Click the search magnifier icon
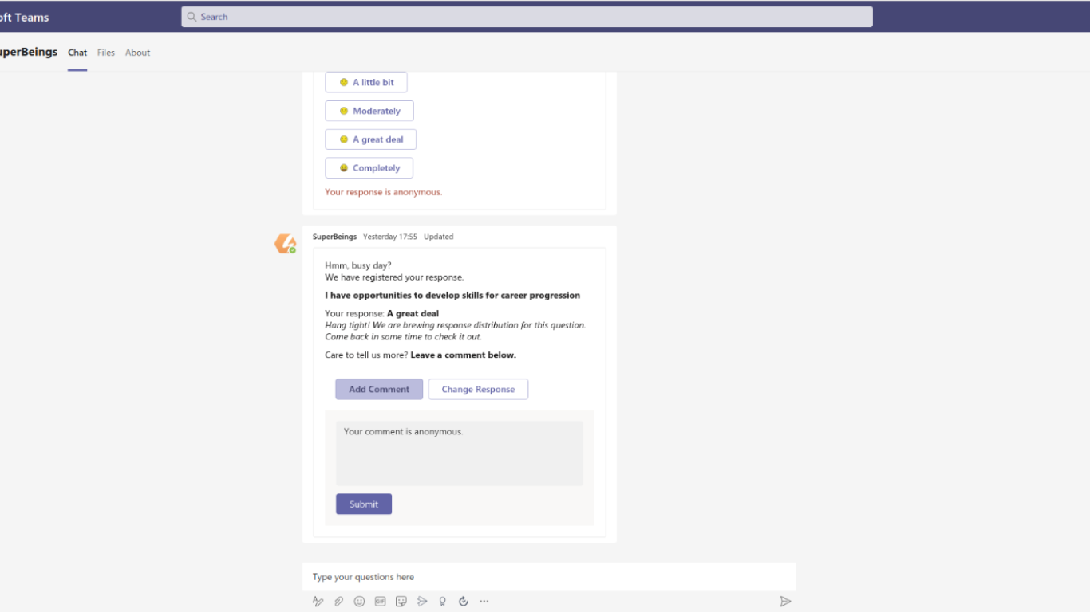 [x=192, y=17]
